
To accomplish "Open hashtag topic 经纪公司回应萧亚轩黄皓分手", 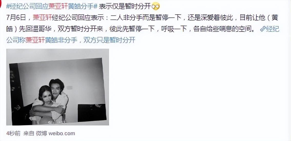I will click(x=51, y=7).
